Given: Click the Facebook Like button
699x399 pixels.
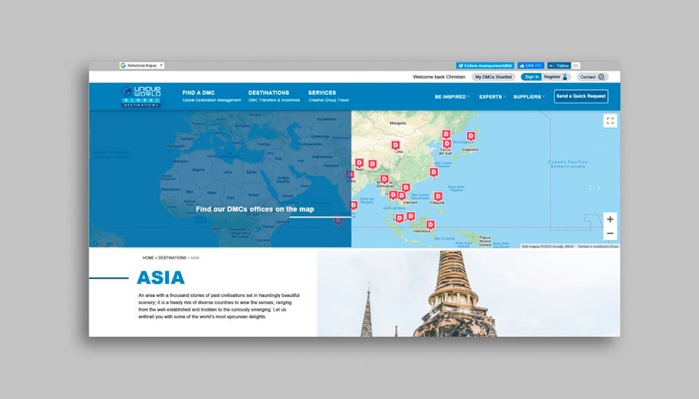Looking at the screenshot, I should [x=531, y=65].
